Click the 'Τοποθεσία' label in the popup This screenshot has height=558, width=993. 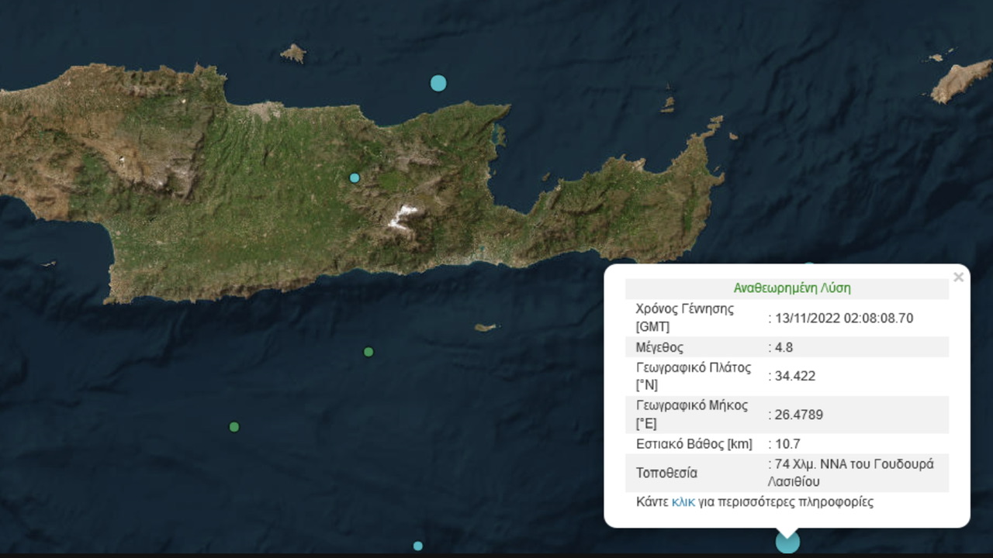coord(666,473)
